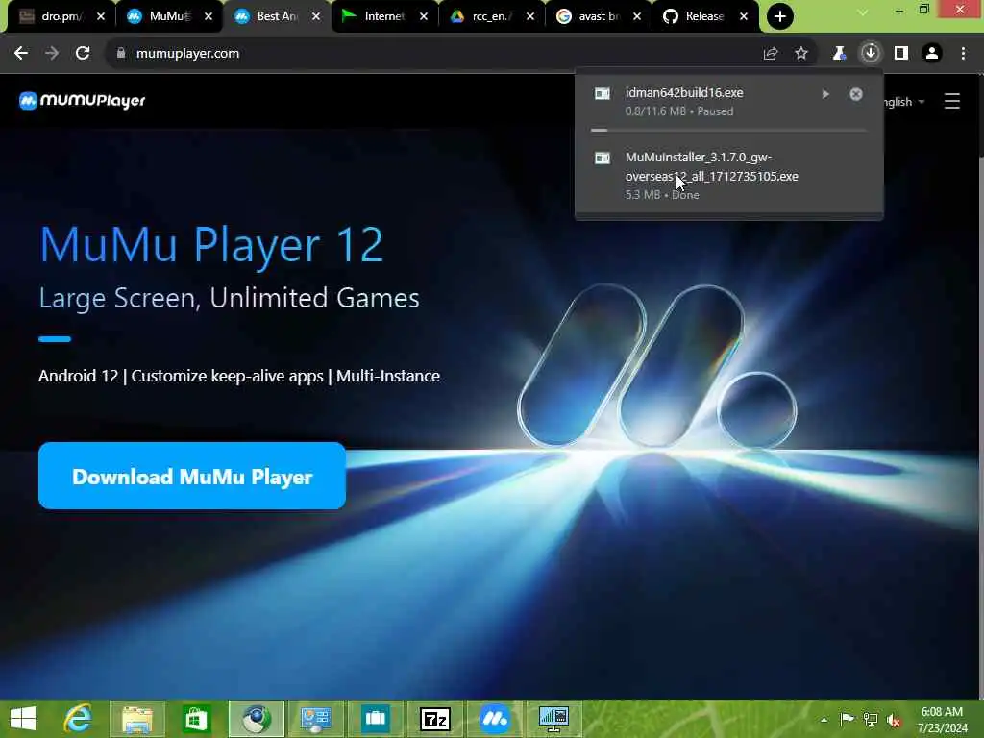Cancel the idman642build16.exe download
The image size is (984, 738).
pos(856,94)
